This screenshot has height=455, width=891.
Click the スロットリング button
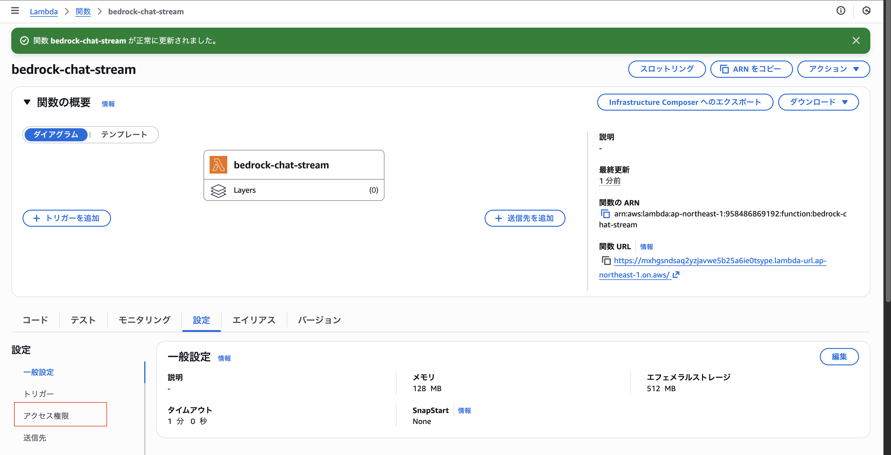[667, 69]
